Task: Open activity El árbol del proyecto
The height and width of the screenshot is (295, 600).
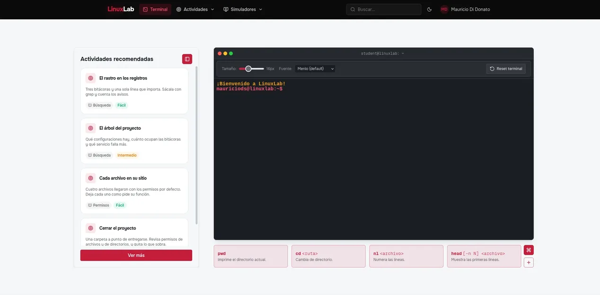Action: point(134,141)
